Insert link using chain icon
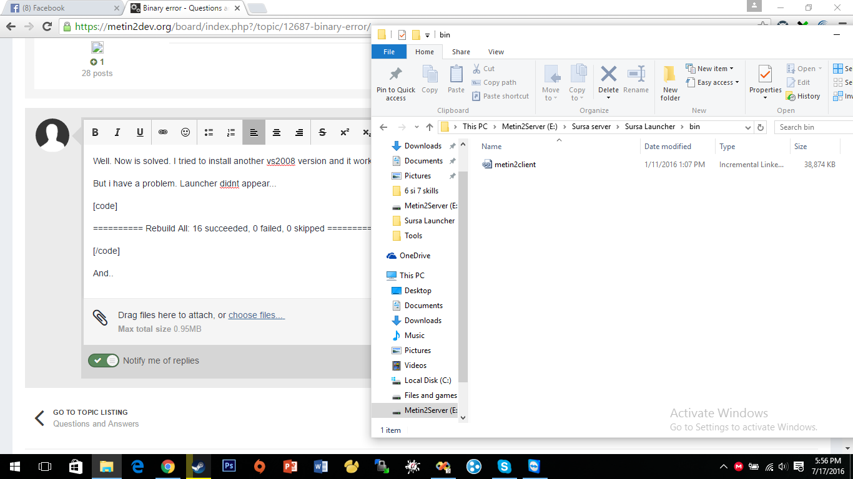The width and height of the screenshot is (853, 479). click(x=163, y=132)
